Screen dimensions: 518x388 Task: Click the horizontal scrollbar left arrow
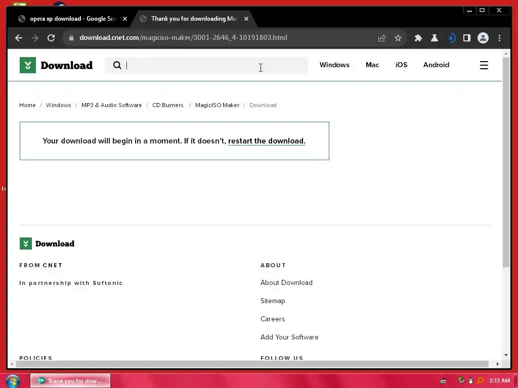[x=12, y=364]
